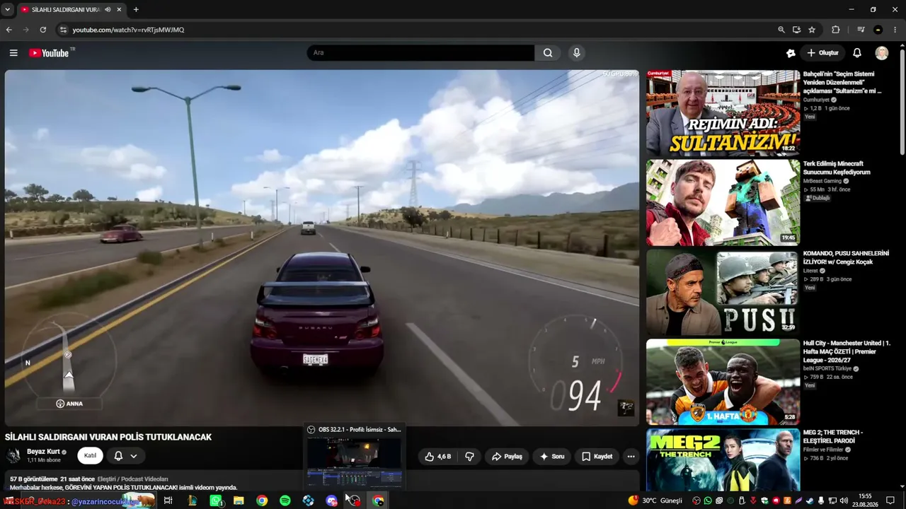The image size is (906, 509).
Task: Open Task View in taskbar
Action: point(168,501)
